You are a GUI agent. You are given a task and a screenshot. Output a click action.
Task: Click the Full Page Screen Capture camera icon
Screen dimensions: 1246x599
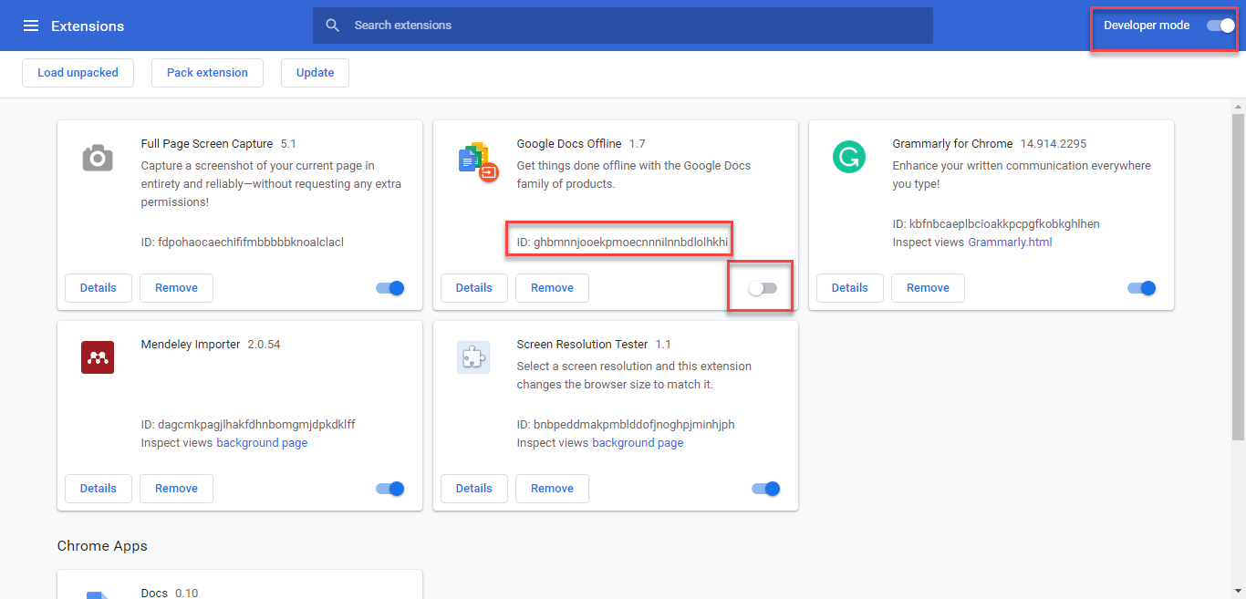(x=98, y=157)
